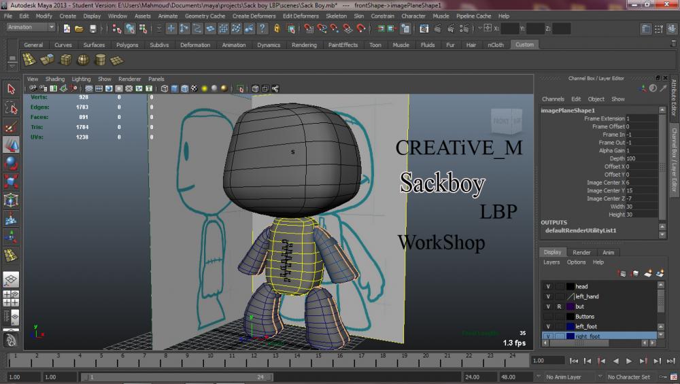The width and height of the screenshot is (680, 384).
Task: Switch to the Render layer tab
Action: (581, 252)
